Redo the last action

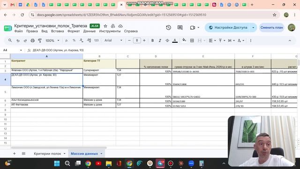click(x=25, y=41)
